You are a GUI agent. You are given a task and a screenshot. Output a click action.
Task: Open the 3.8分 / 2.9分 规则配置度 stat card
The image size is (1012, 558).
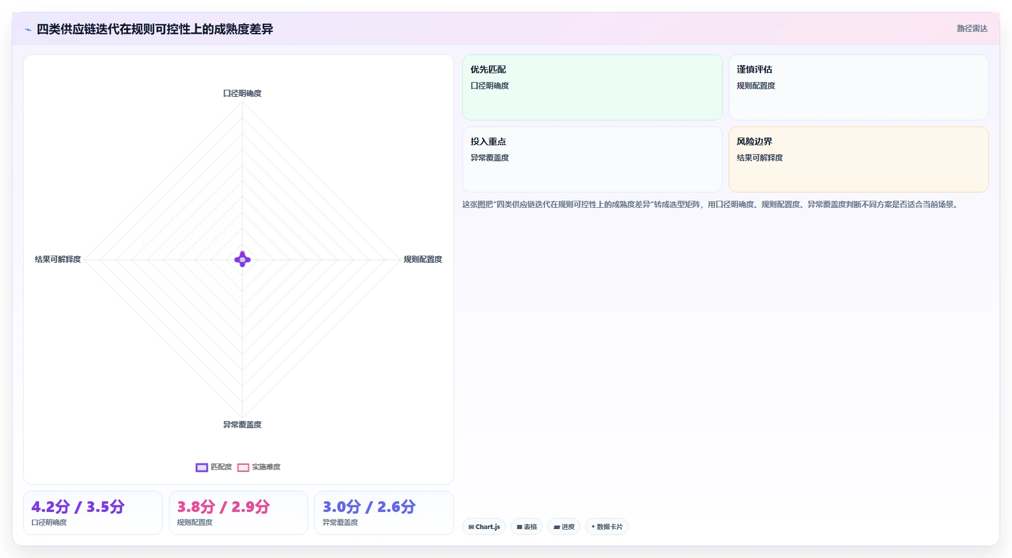239,513
